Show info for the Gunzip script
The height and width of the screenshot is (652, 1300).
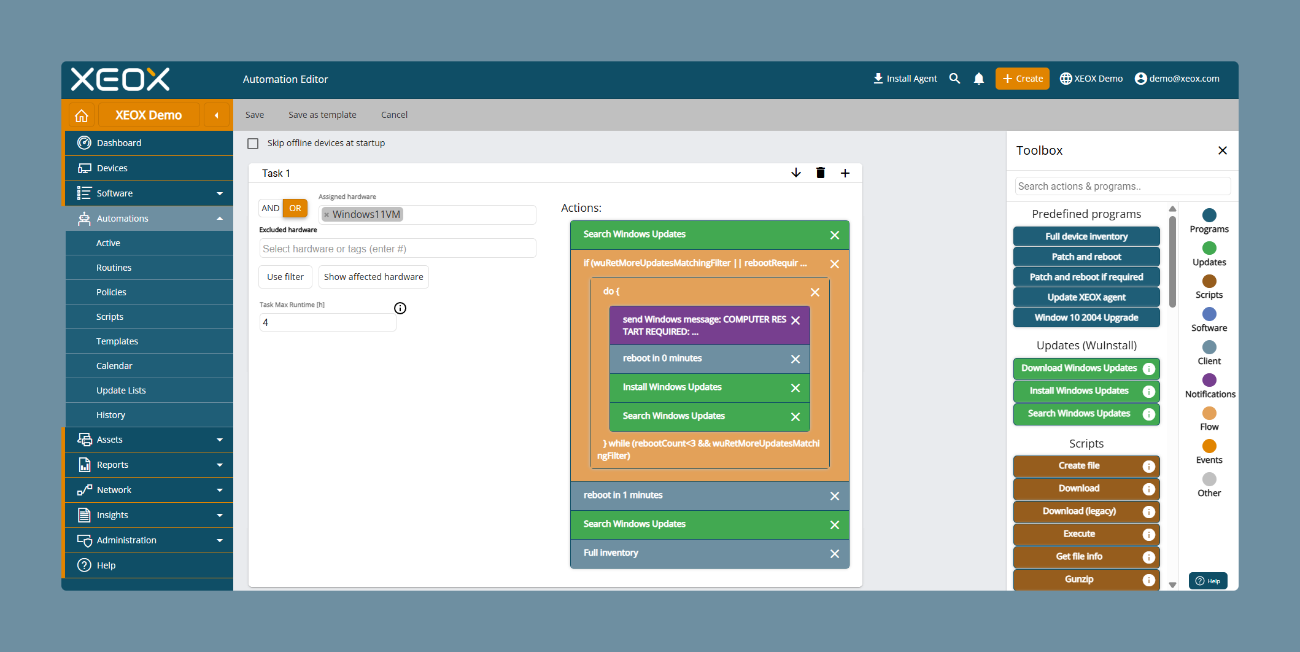tap(1149, 580)
